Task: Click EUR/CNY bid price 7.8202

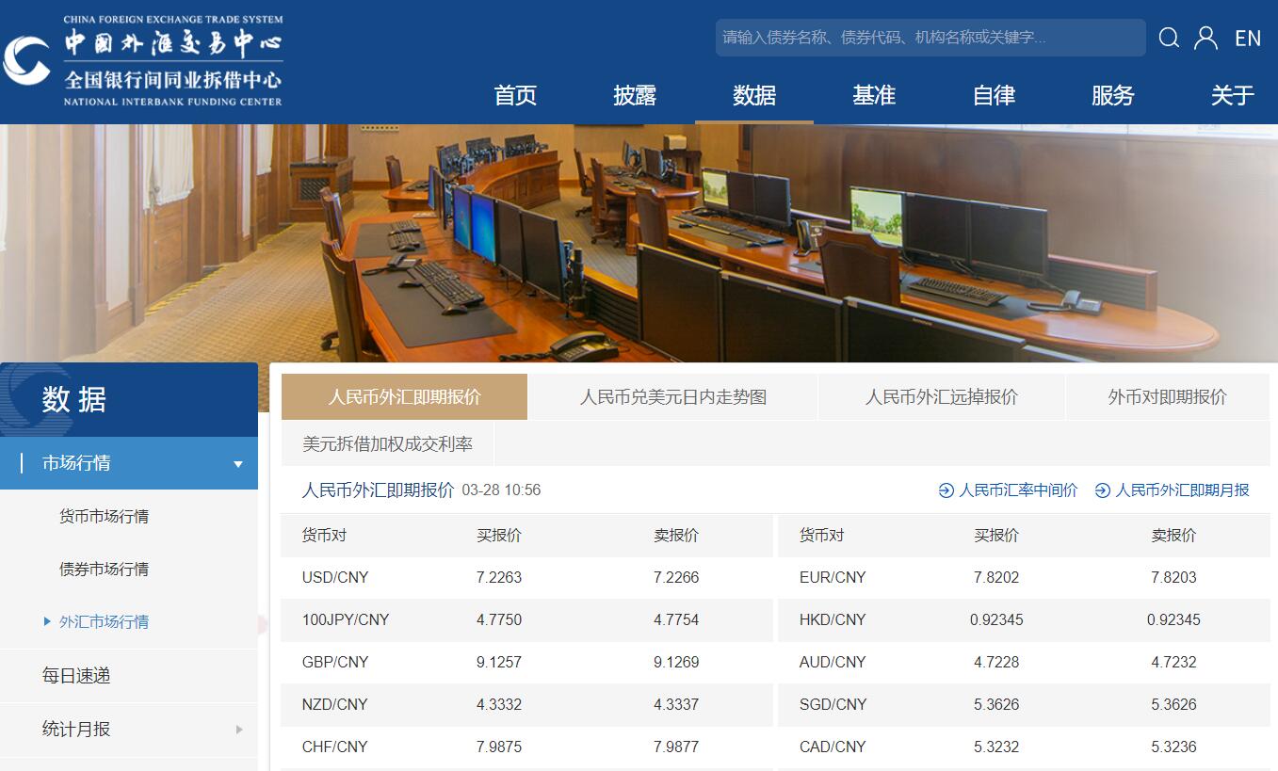Action: click(x=996, y=577)
